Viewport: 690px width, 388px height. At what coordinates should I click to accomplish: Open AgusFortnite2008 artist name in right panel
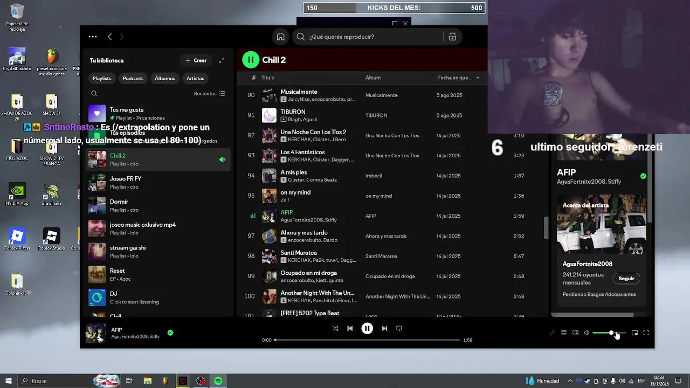click(588, 264)
